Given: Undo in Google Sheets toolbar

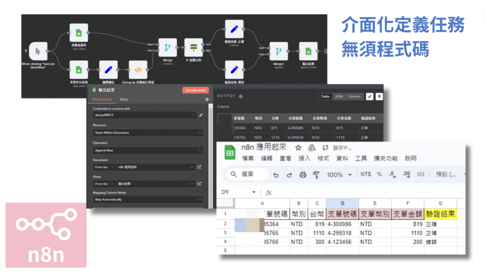Looking at the screenshot, I should click(x=276, y=175).
